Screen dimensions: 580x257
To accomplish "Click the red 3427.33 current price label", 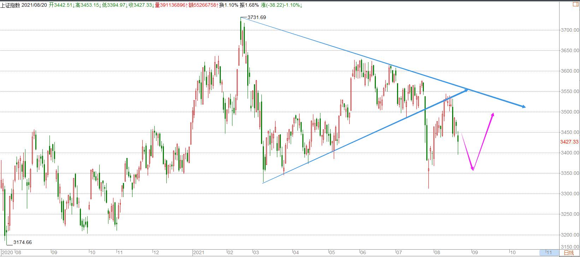I will (569, 142).
